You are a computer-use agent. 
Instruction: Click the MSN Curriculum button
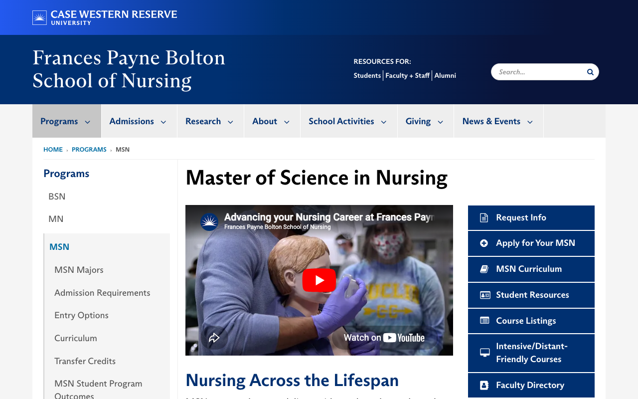[x=531, y=269]
